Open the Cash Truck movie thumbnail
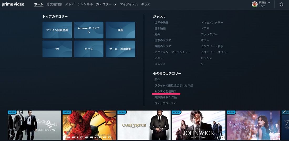 coord(144,125)
